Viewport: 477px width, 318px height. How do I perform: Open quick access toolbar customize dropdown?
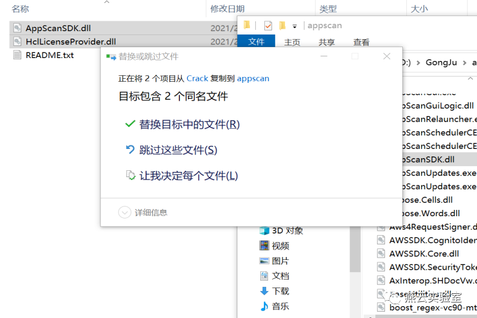click(294, 26)
